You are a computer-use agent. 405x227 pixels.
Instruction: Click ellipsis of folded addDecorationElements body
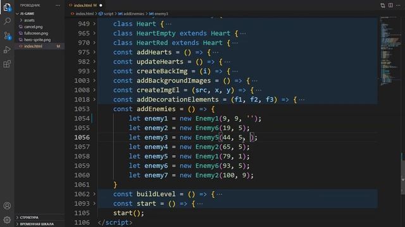(302, 100)
